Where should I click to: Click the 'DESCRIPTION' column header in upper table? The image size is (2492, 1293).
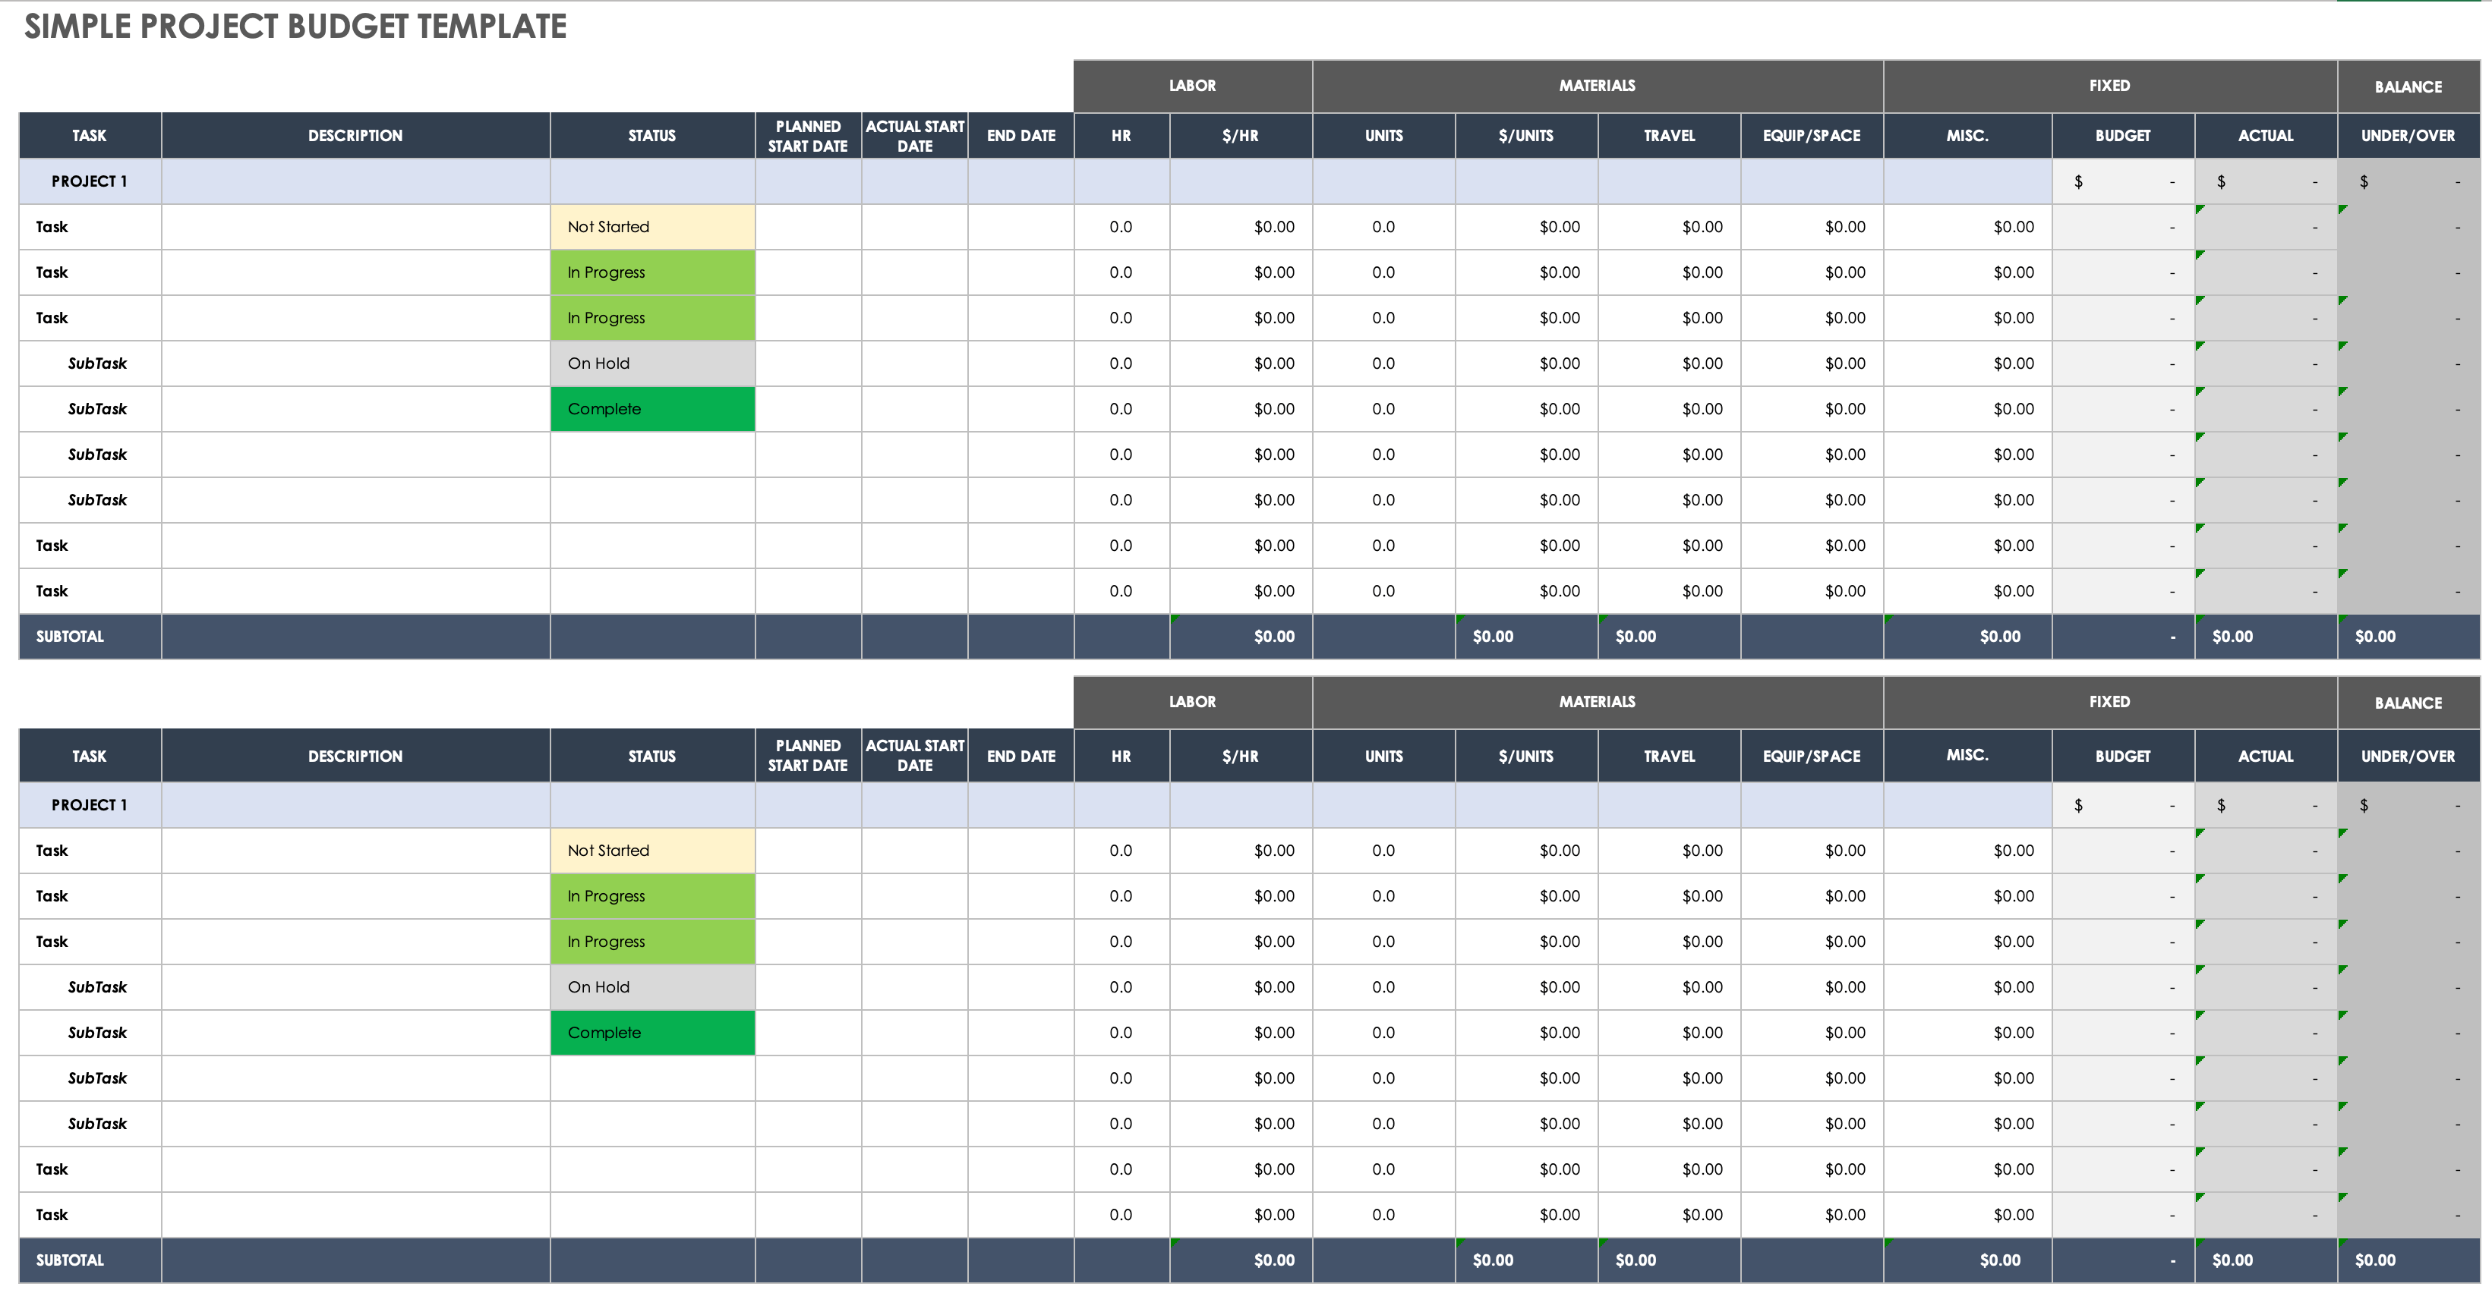point(355,135)
